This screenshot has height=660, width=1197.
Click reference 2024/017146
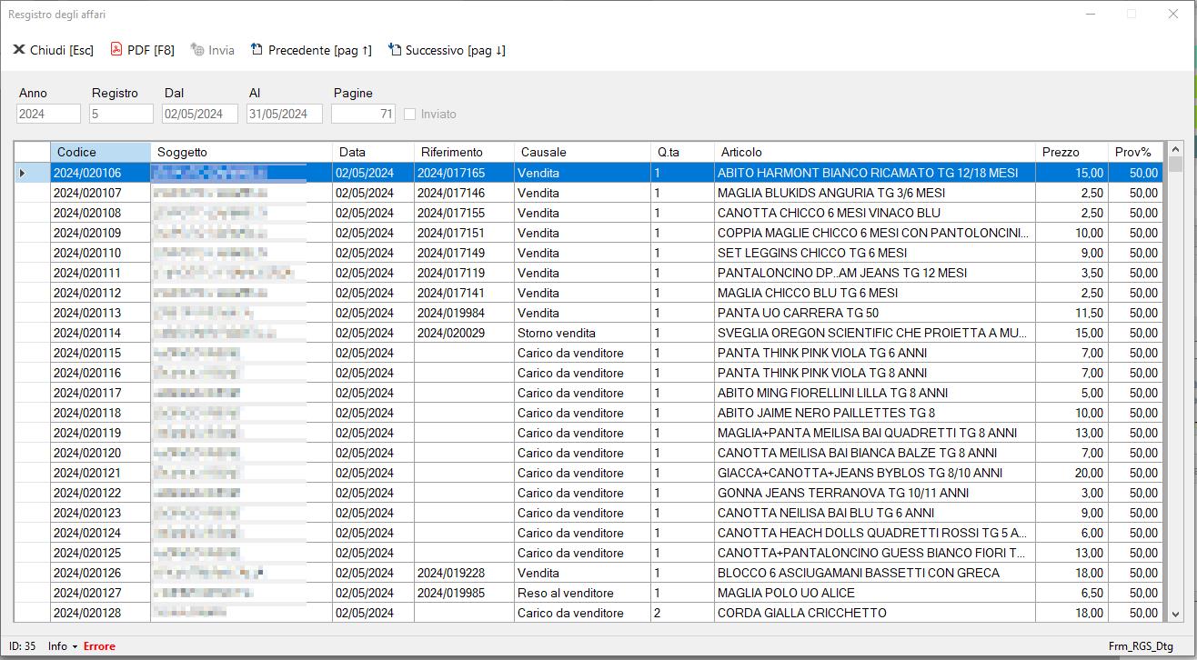tap(464, 193)
